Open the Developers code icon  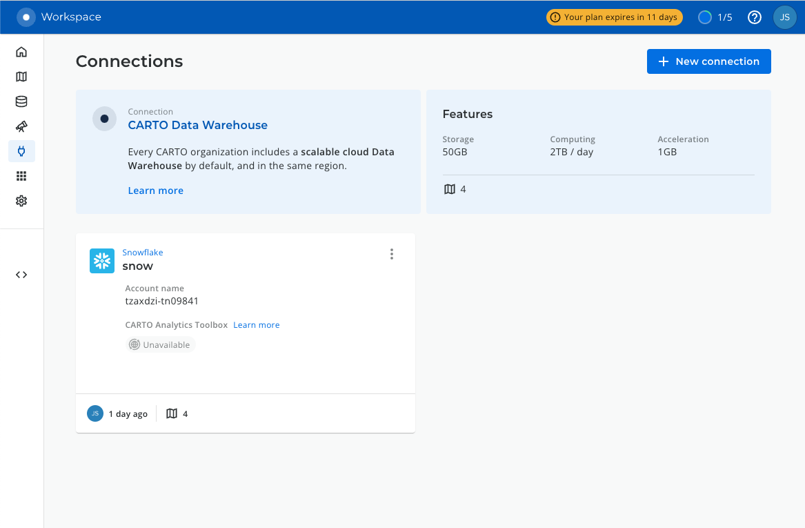click(x=21, y=275)
